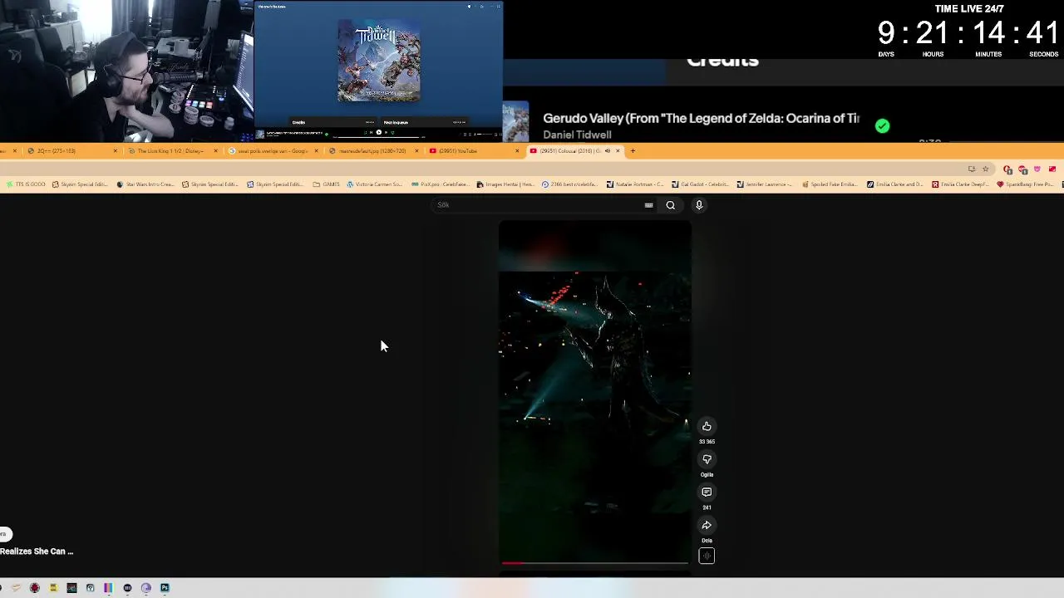Click the 'Gerudo Valley' song title
The height and width of the screenshot is (598, 1064).
coord(701,119)
